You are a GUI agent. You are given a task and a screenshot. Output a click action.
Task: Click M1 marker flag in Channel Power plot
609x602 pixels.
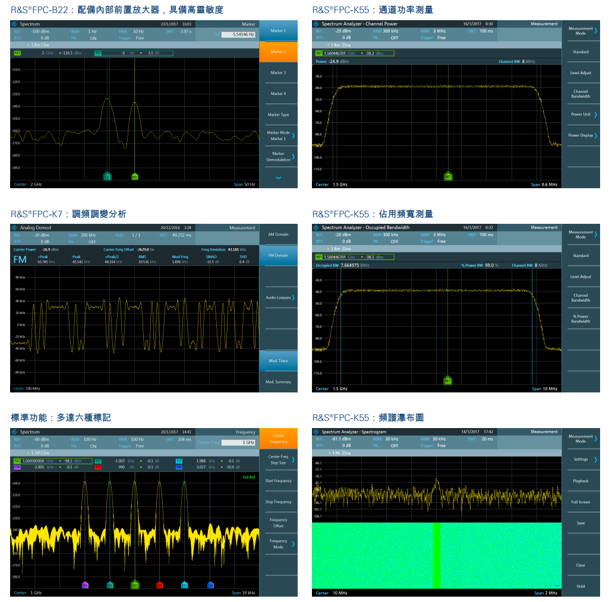point(448,176)
